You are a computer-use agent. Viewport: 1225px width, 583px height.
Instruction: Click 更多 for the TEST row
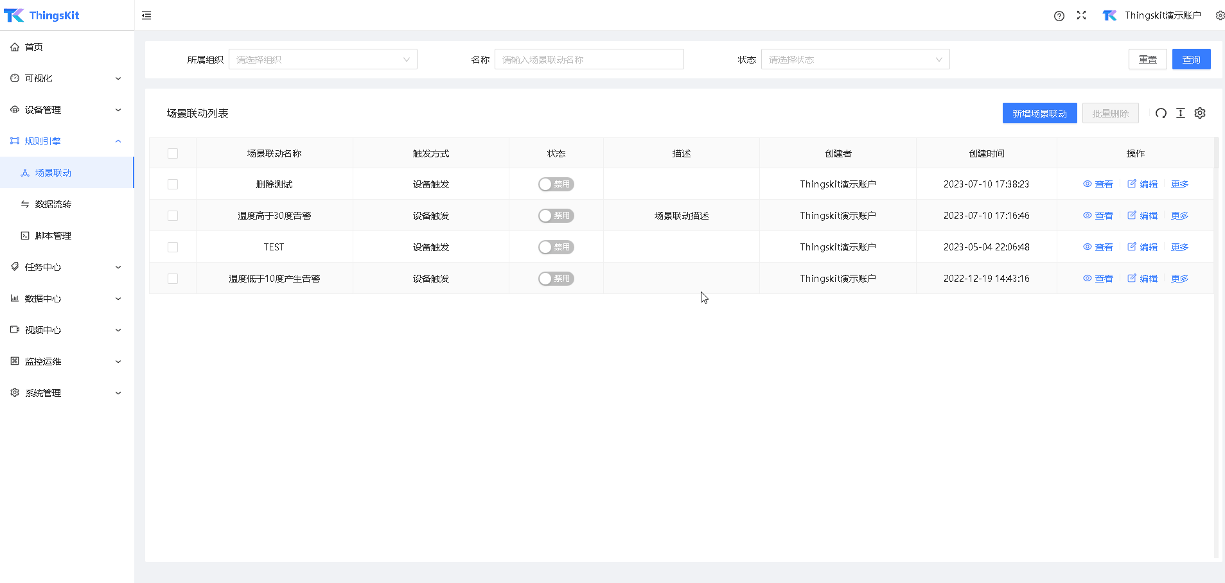[1180, 247]
